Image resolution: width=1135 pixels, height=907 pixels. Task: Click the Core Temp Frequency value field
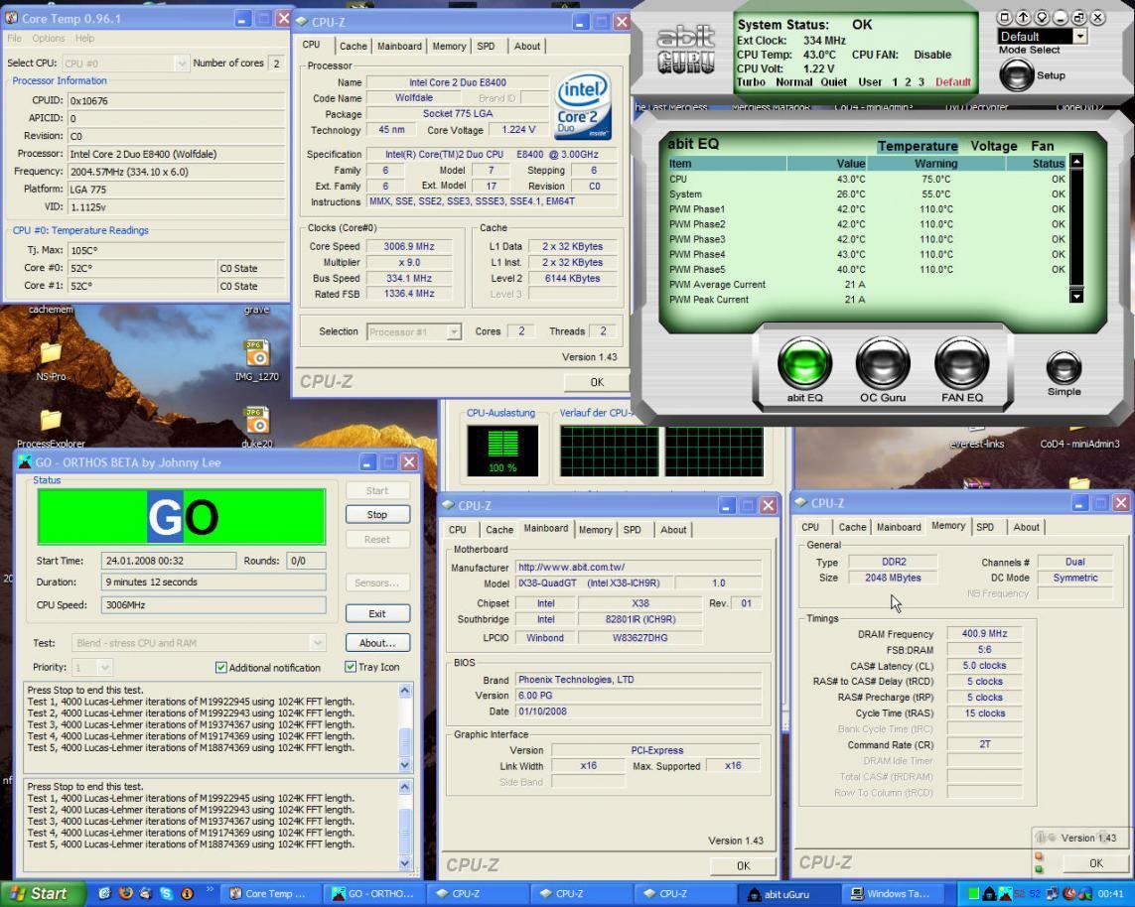(178, 172)
